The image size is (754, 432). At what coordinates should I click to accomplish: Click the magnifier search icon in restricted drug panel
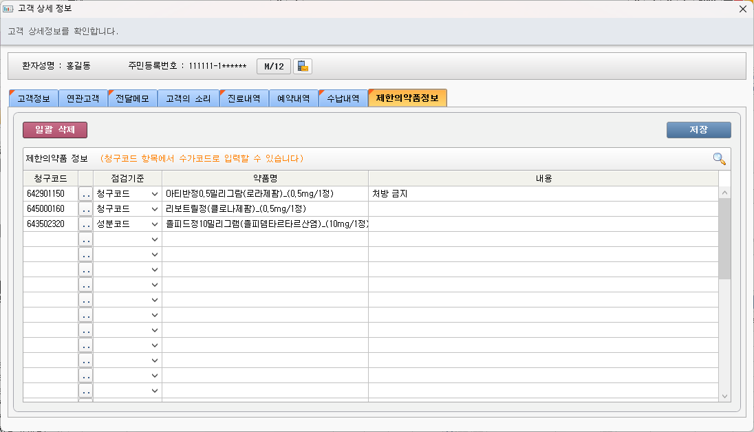pos(719,159)
